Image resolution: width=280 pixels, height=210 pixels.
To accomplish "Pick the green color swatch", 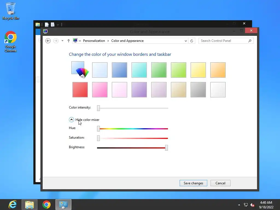I will coord(159,70).
